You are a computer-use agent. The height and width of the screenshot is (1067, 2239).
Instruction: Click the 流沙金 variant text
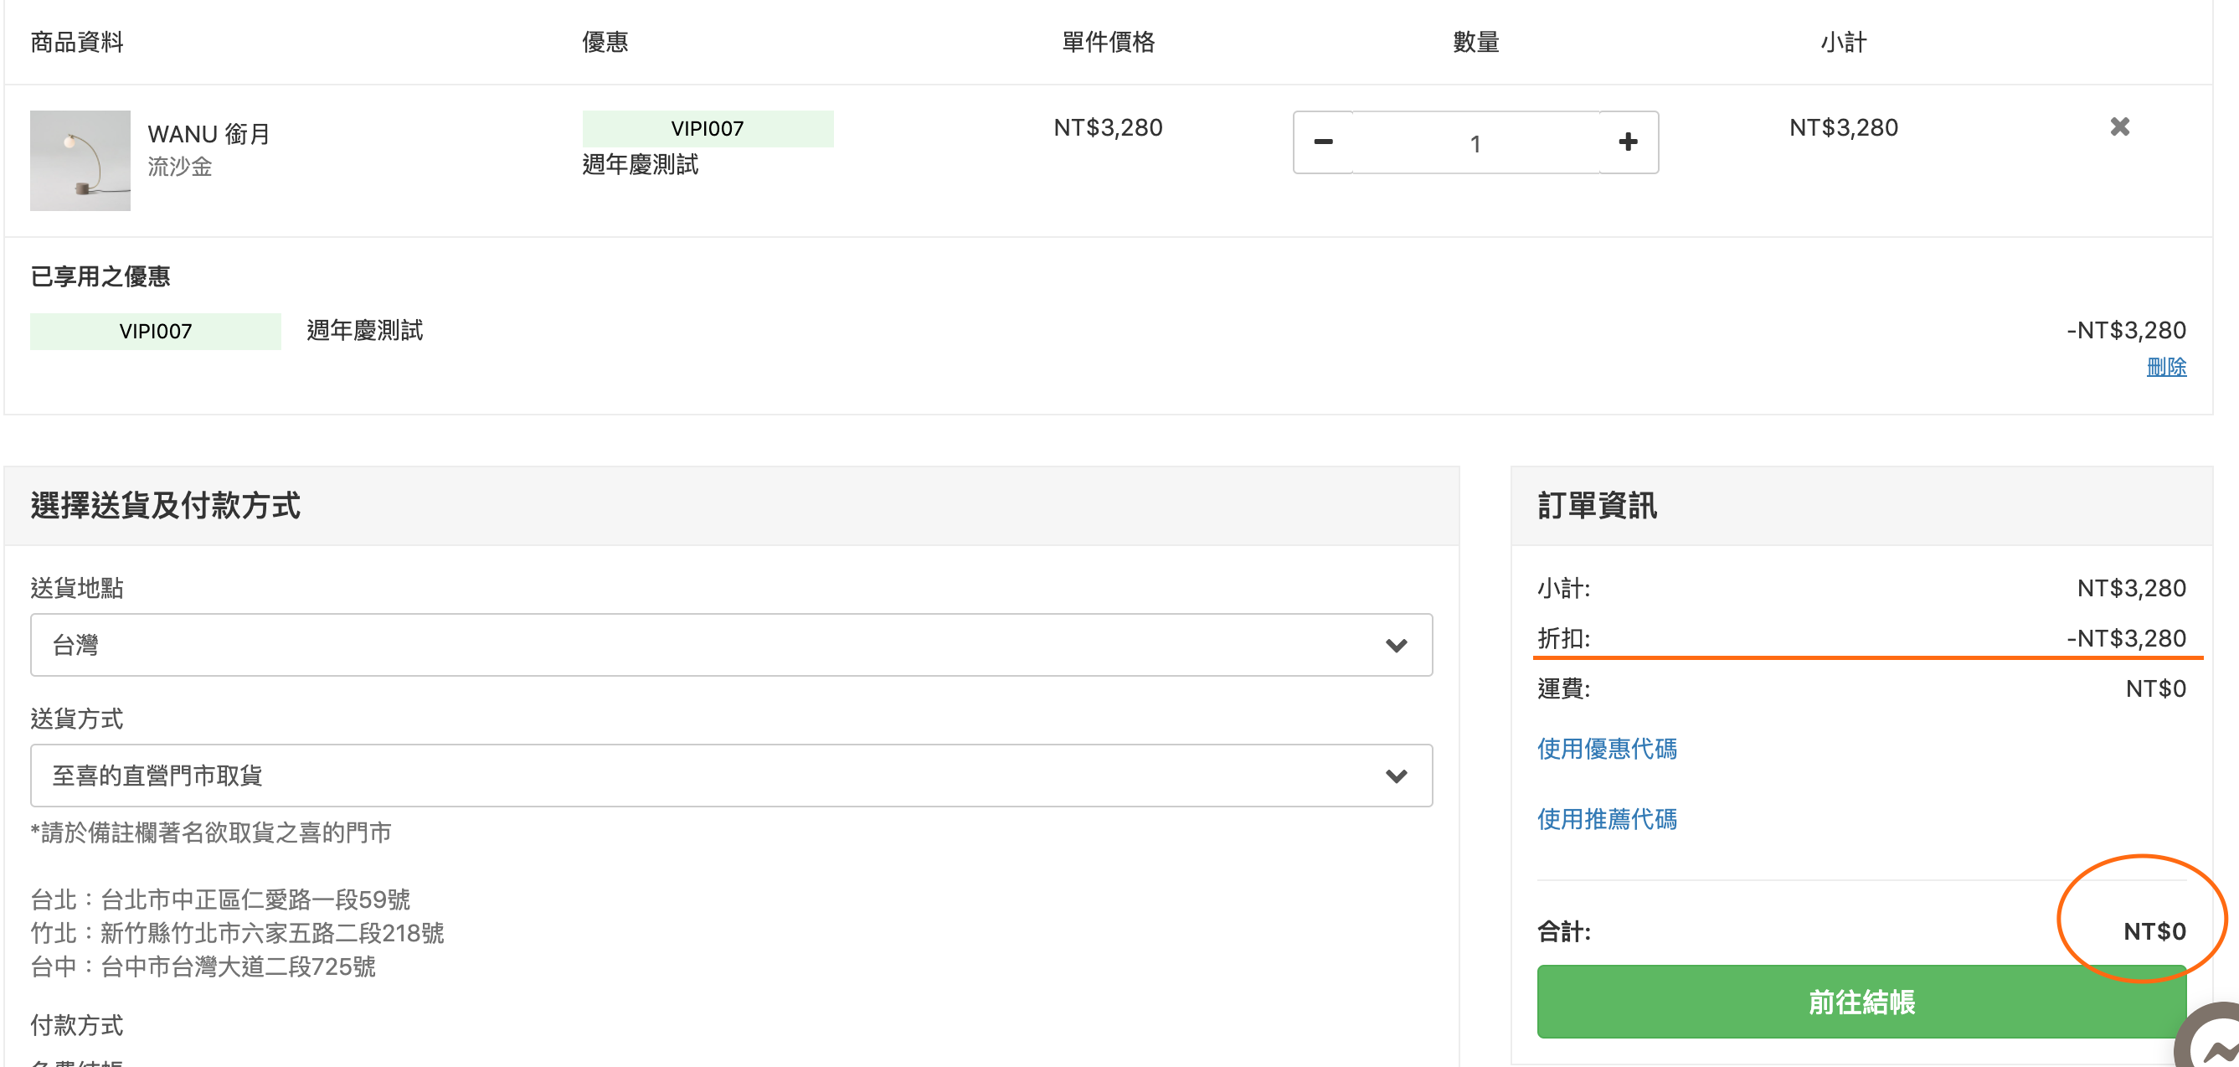179,167
